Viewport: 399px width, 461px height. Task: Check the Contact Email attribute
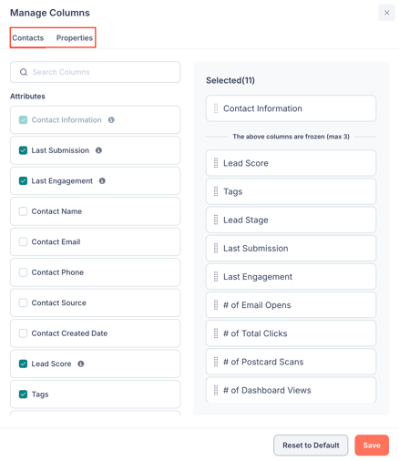click(23, 241)
